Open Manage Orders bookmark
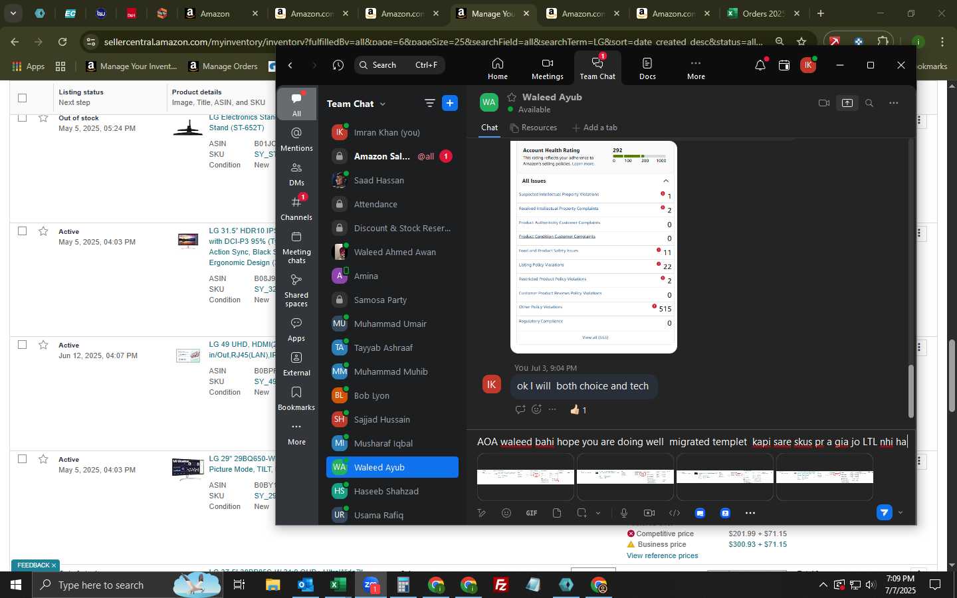Viewport: 957px width, 598px height. pos(223,66)
